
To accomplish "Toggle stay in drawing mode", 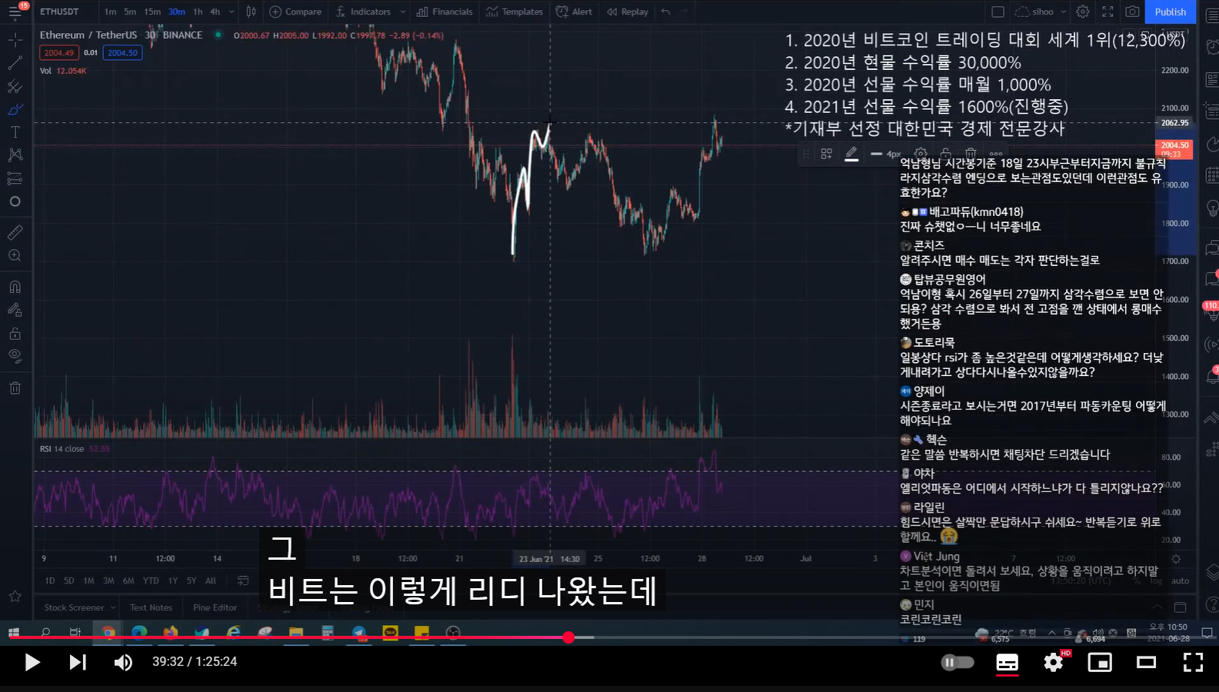I will [15, 310].
